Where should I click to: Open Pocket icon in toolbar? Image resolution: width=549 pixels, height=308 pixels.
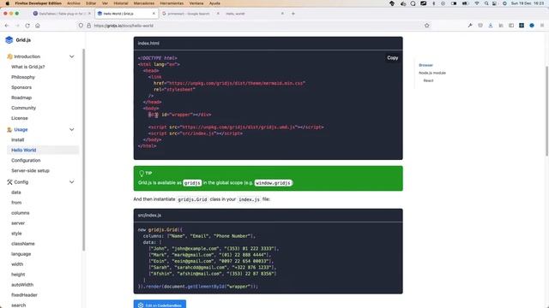480,26
